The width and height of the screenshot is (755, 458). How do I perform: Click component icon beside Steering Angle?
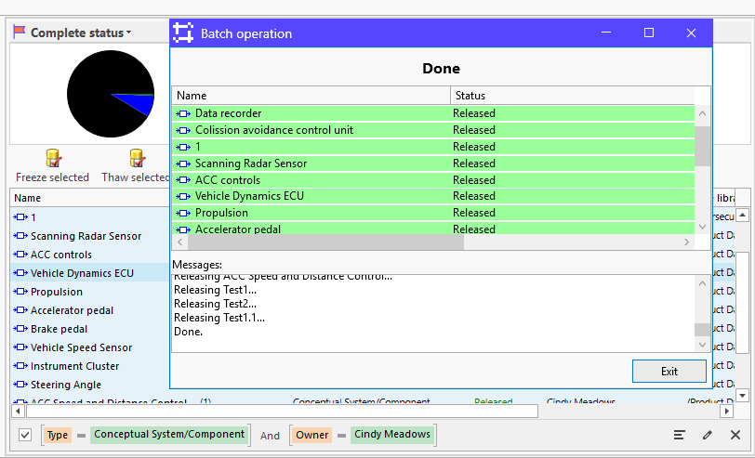[20, 385]
